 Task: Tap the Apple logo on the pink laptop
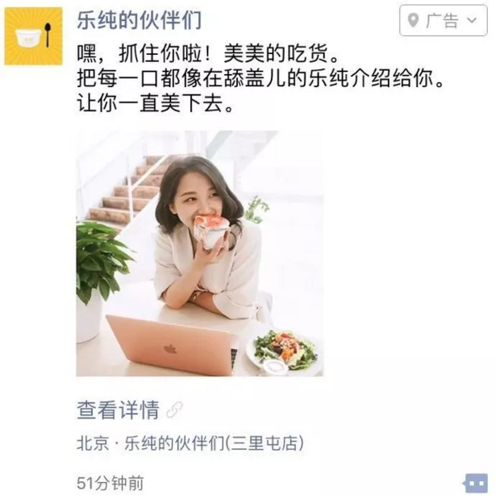coord(170,349)
